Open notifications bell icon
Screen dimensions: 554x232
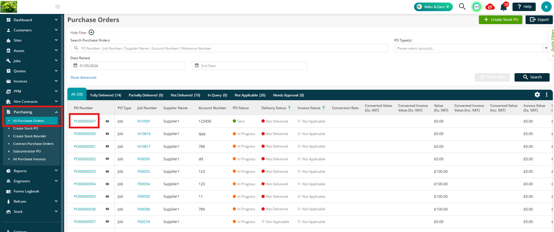pyautogui.click(x=504, y=7)
